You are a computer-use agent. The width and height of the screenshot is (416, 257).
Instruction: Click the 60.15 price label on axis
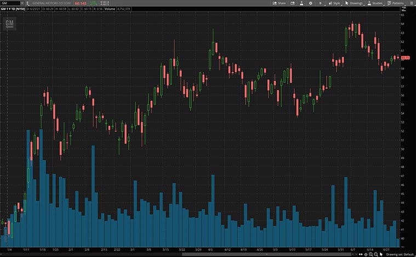coord(406,57)
